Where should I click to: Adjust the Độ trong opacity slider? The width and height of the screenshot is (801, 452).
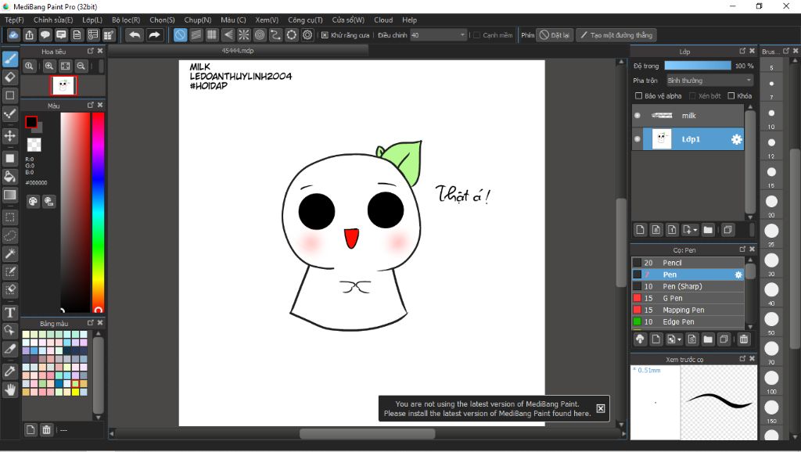tap(698, 66)
